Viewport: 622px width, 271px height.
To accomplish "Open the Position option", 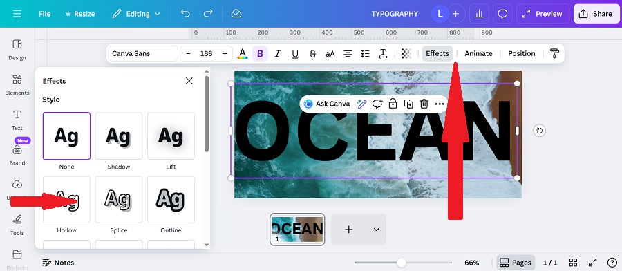I will (x=522, y=53).
